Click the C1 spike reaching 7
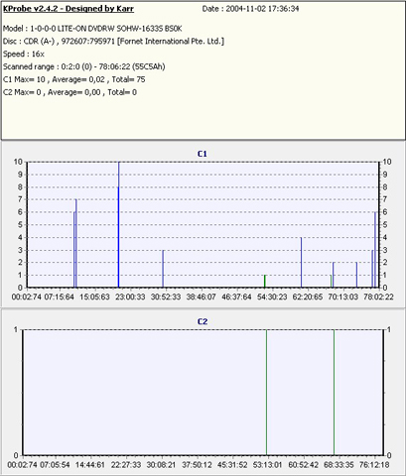406x476 pixels. [76, 243]
